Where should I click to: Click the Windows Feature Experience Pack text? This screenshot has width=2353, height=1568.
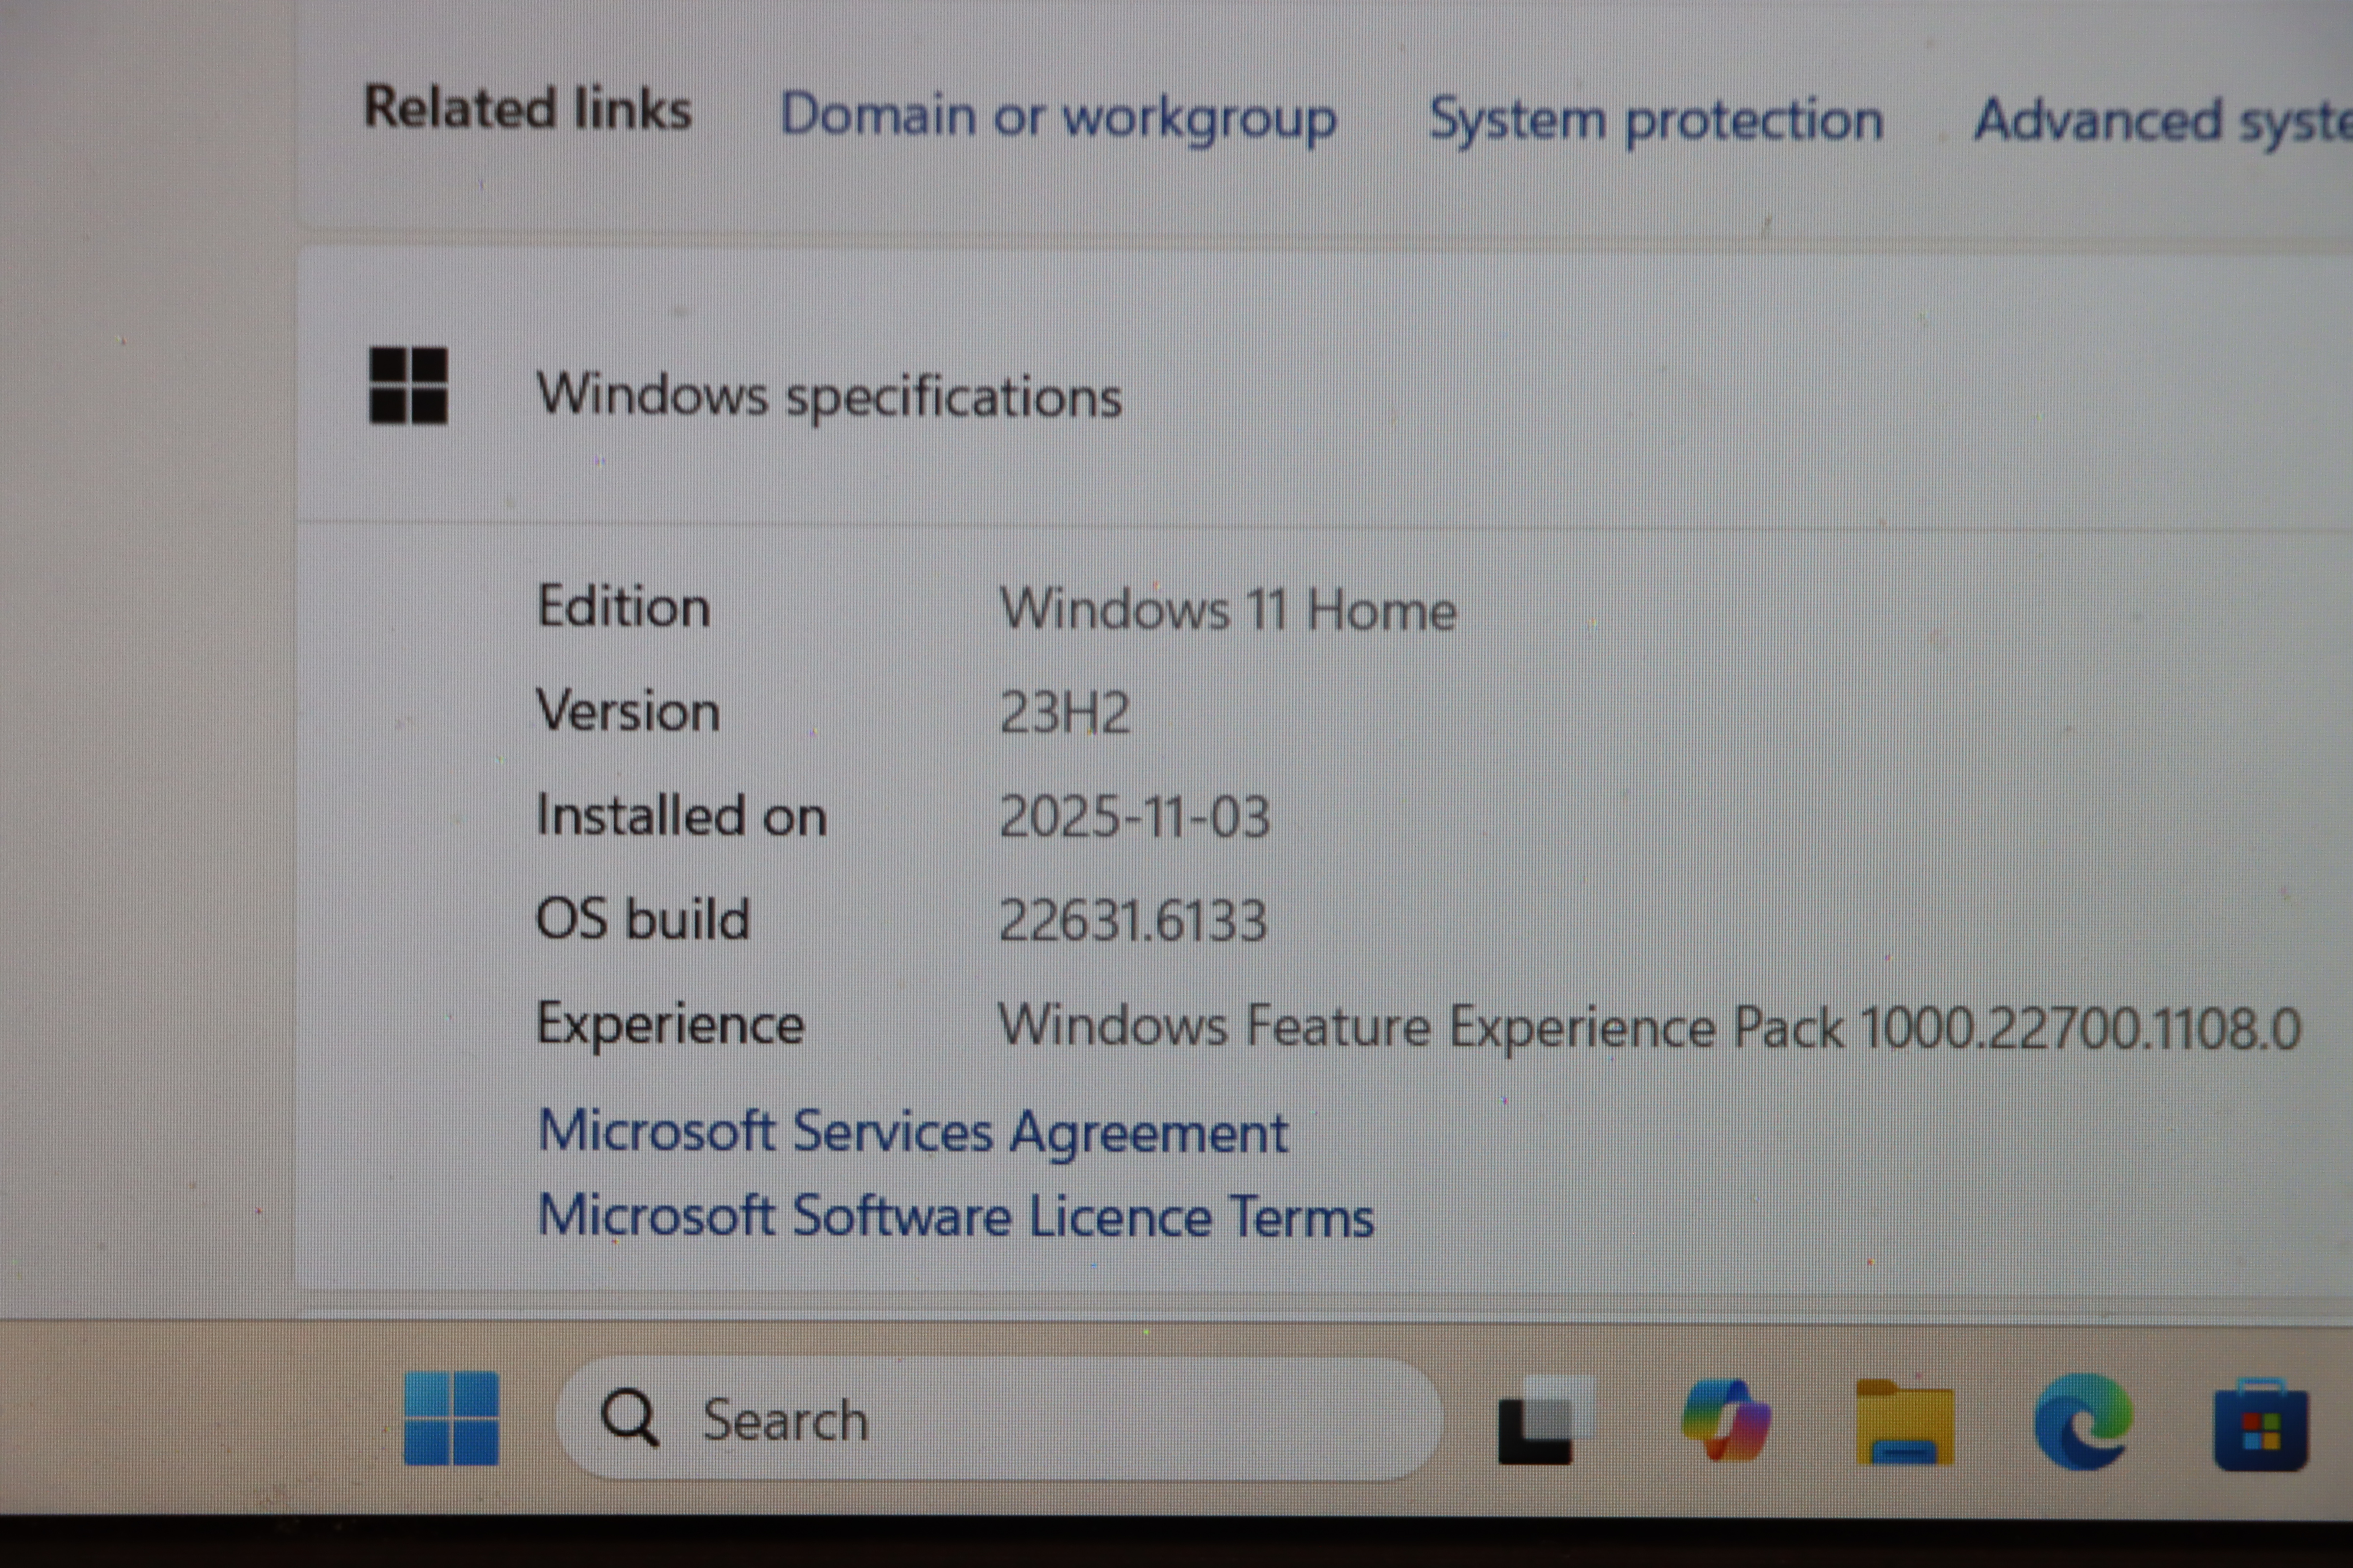pos(1649,1027)
